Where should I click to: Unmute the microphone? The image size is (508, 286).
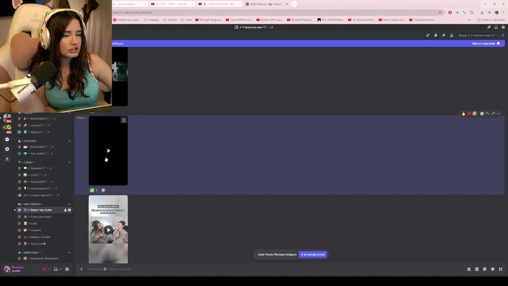pos(44,269)
